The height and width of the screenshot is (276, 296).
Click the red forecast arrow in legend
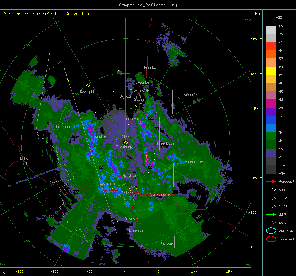click(271, 181)
